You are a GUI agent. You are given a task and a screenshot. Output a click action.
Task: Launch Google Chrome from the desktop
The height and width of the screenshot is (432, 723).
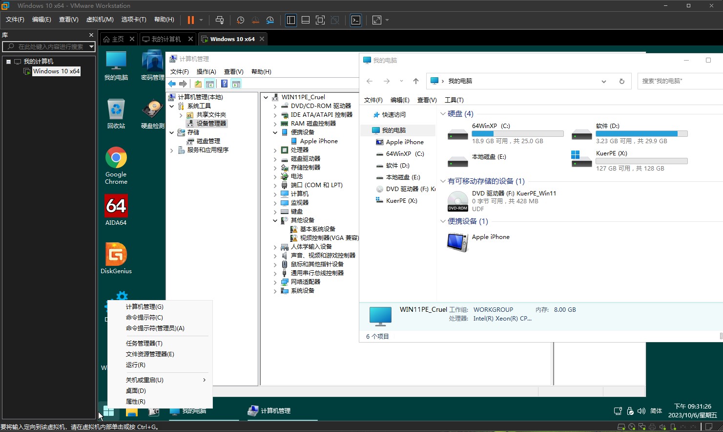(116, 165)
